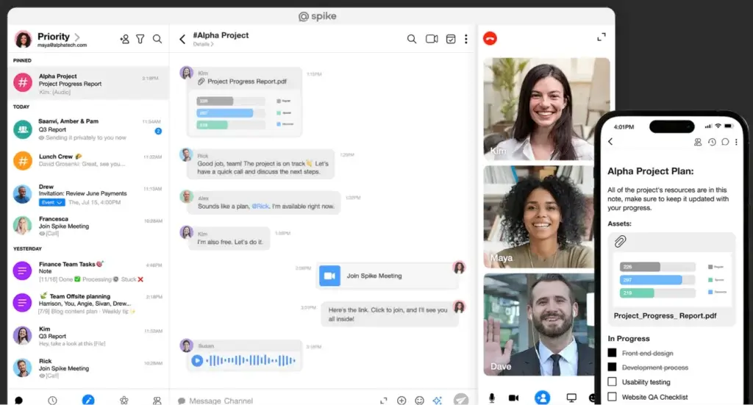Expand the video call panel to fullscreen

(602, 37)
